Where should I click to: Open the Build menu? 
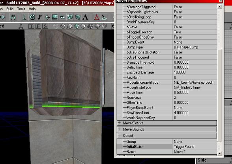click(10, 9)
